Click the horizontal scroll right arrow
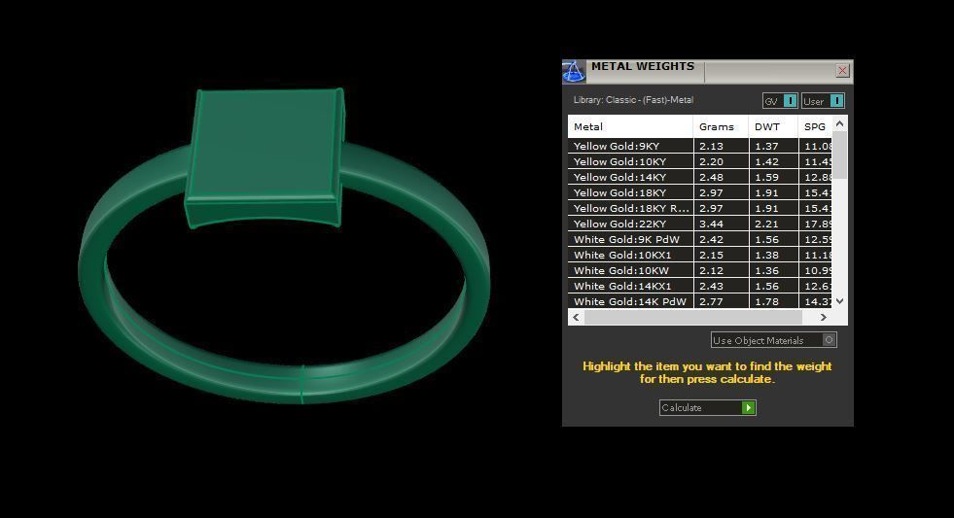Image resolution: width=954 pixels, height=518 pixels. pos(823,318)
